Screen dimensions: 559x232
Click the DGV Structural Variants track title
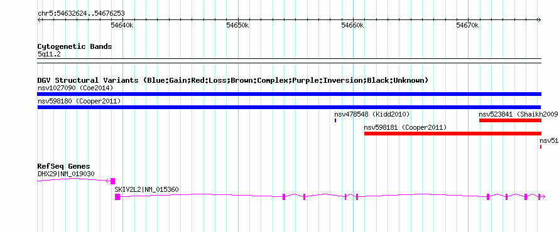(233, 80)
